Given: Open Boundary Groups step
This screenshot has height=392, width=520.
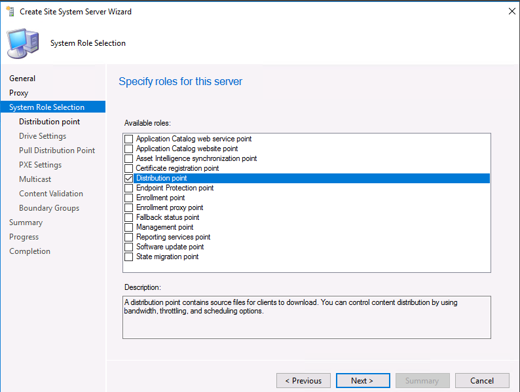Looking at the screenshot, I should coord(49,208).
